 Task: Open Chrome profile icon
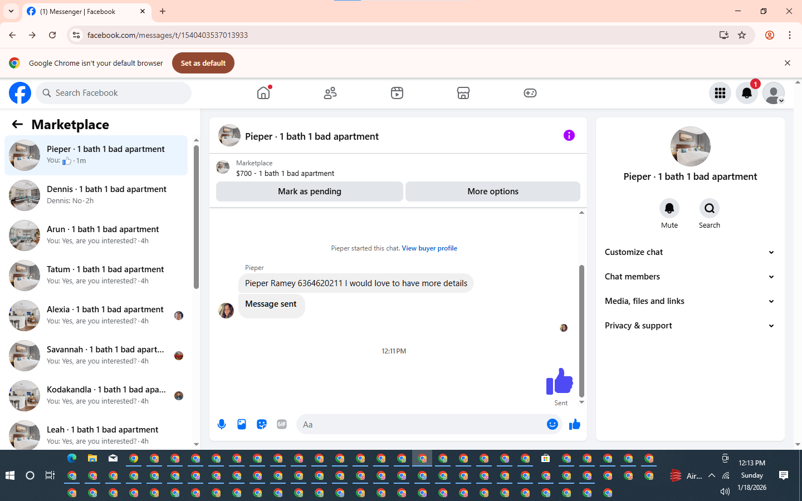[x=770, y=35]
